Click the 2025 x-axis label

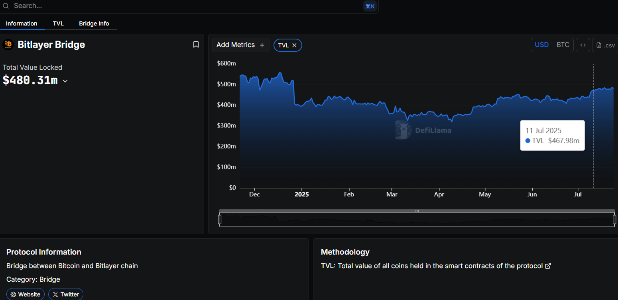point(301,194)
